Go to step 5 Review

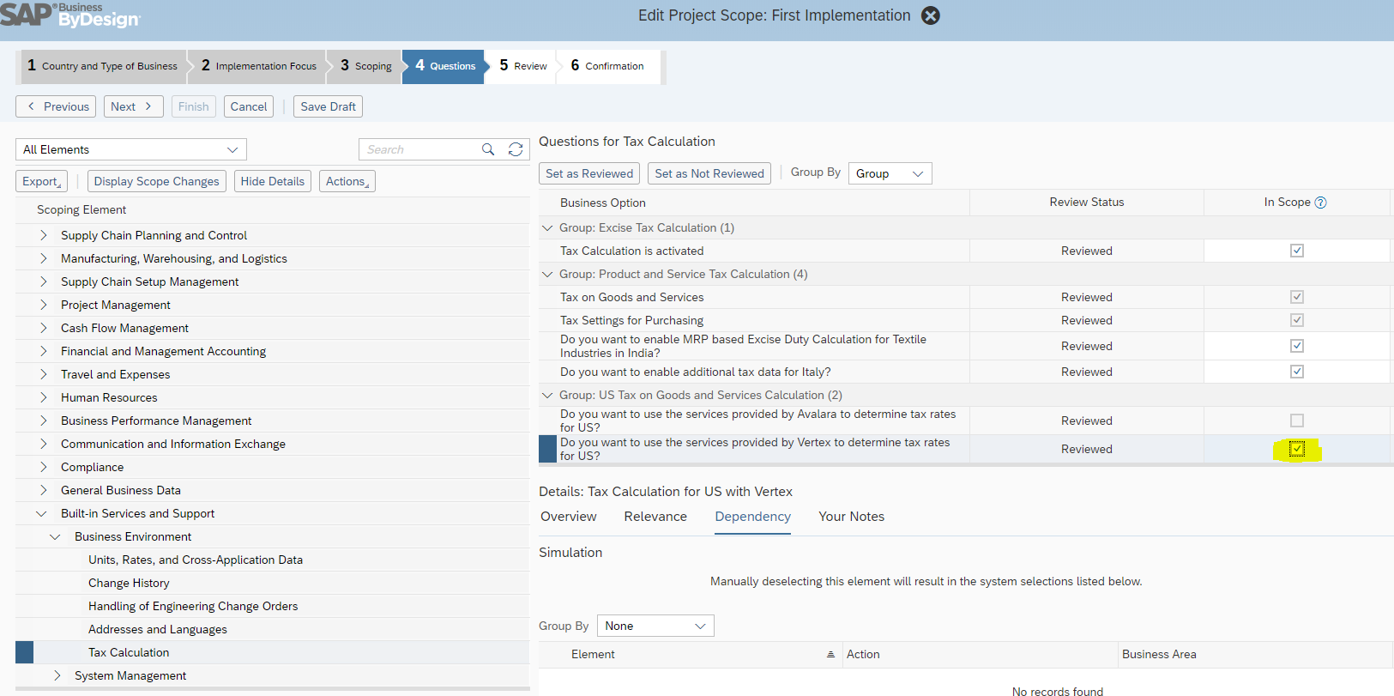[523, 66]
